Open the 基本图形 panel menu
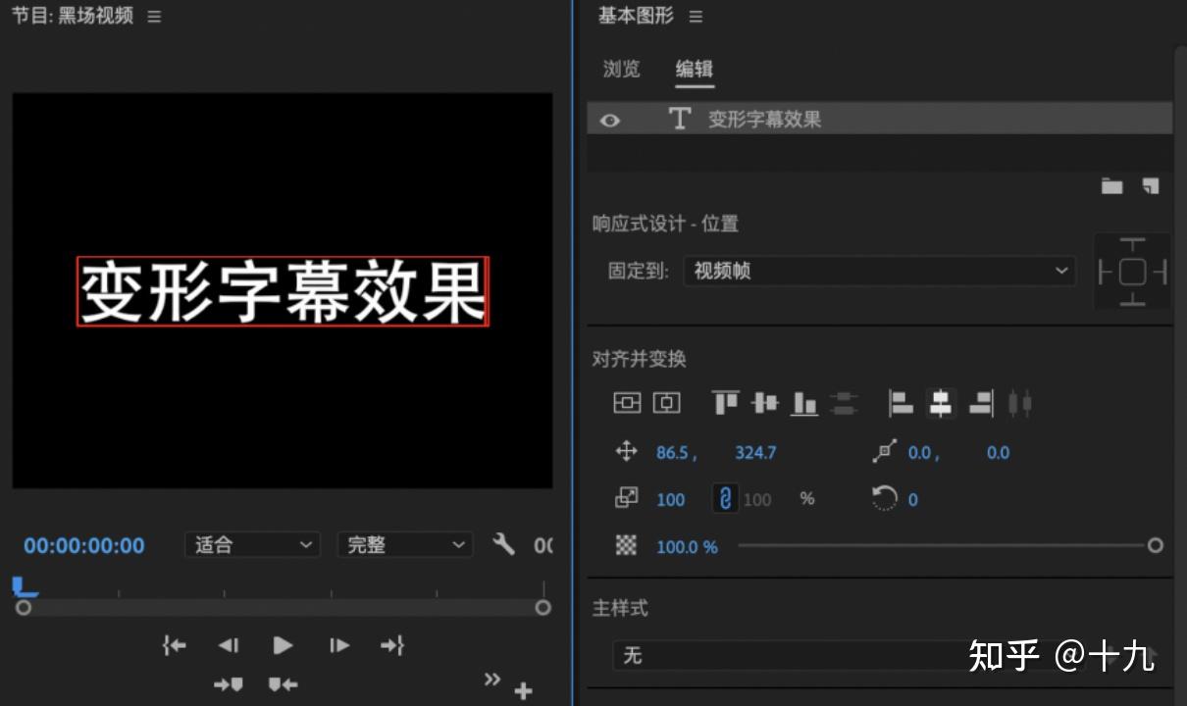 point(695,17)
